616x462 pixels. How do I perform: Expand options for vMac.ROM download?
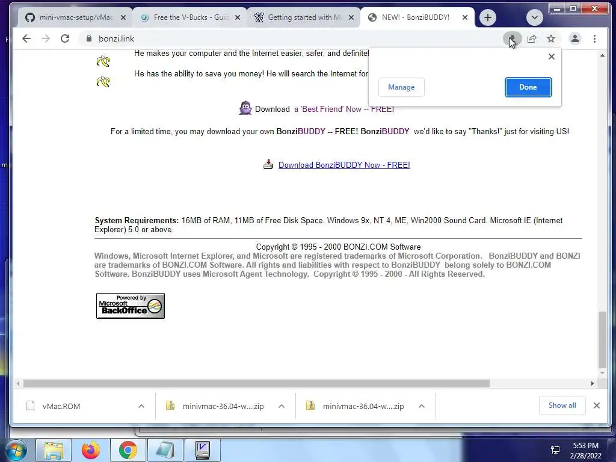[x=141, y=406]
